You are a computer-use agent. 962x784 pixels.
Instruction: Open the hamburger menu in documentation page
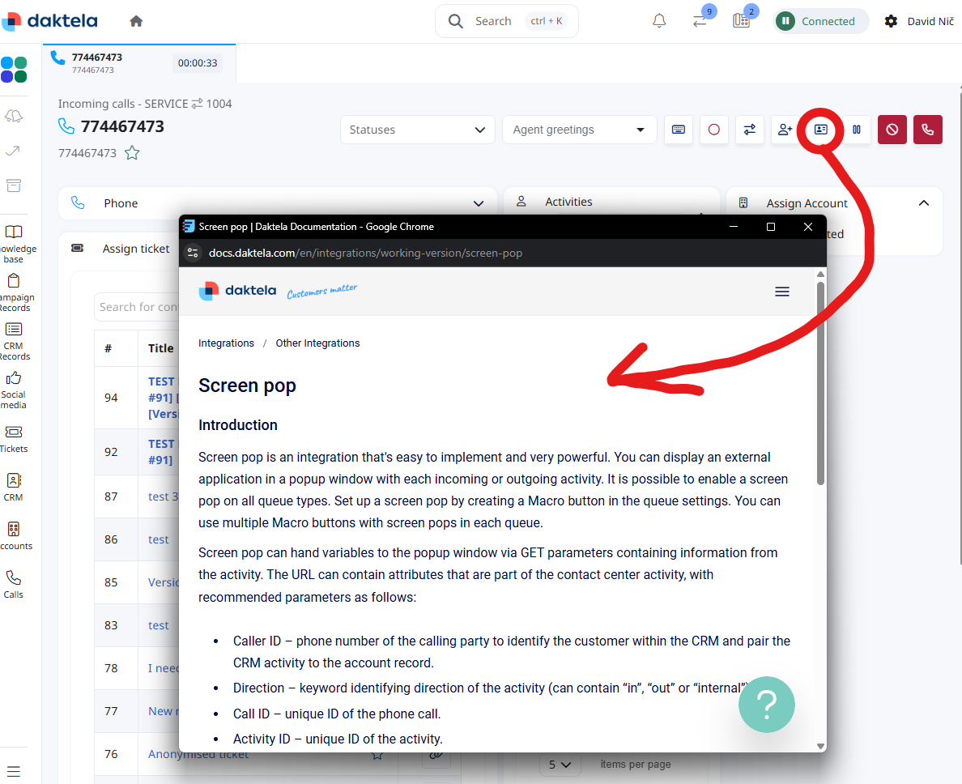pos(781,292)
